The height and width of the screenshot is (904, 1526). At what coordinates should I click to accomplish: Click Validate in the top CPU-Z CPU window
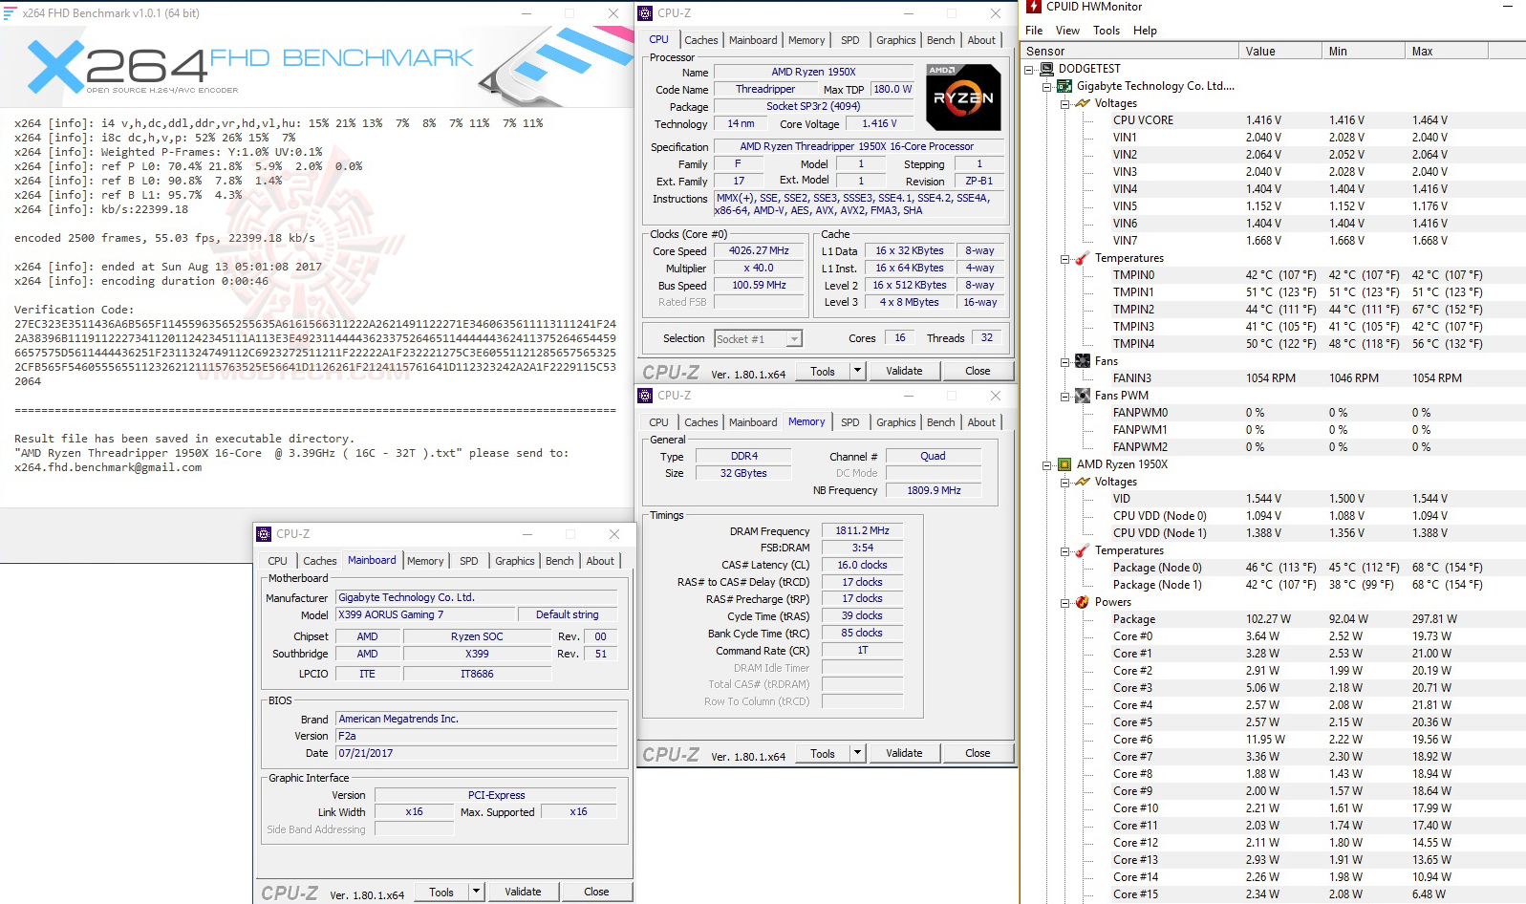[x=904, y=371]
